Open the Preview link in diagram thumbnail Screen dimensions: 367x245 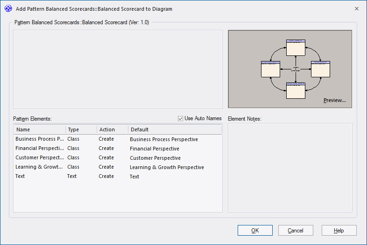(334, 100)
